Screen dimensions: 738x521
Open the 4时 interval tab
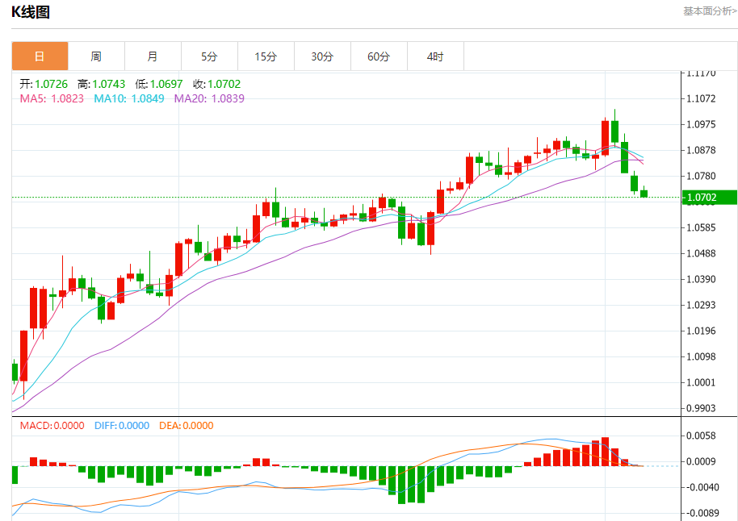435,56
